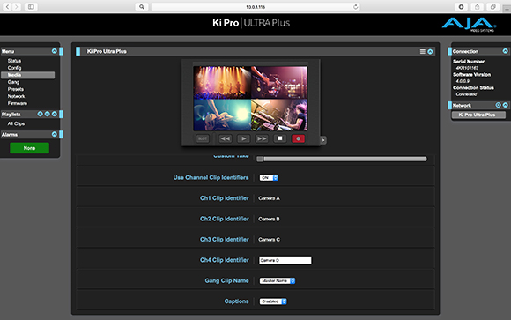Click the Ch4 Clip Identifier input field

tap(285, 260)
